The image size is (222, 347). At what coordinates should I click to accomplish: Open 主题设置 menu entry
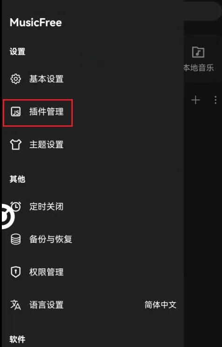pos(93,145)
